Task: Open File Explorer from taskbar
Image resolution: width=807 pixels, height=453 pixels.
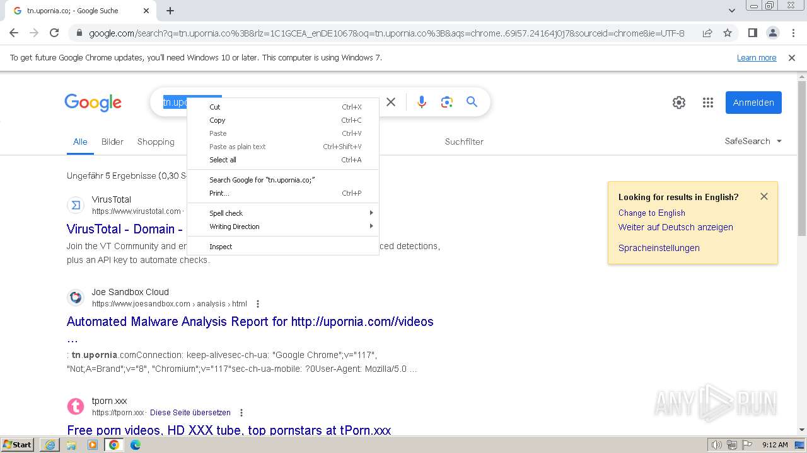Action: pyautogui.click(x=71, y=445)
